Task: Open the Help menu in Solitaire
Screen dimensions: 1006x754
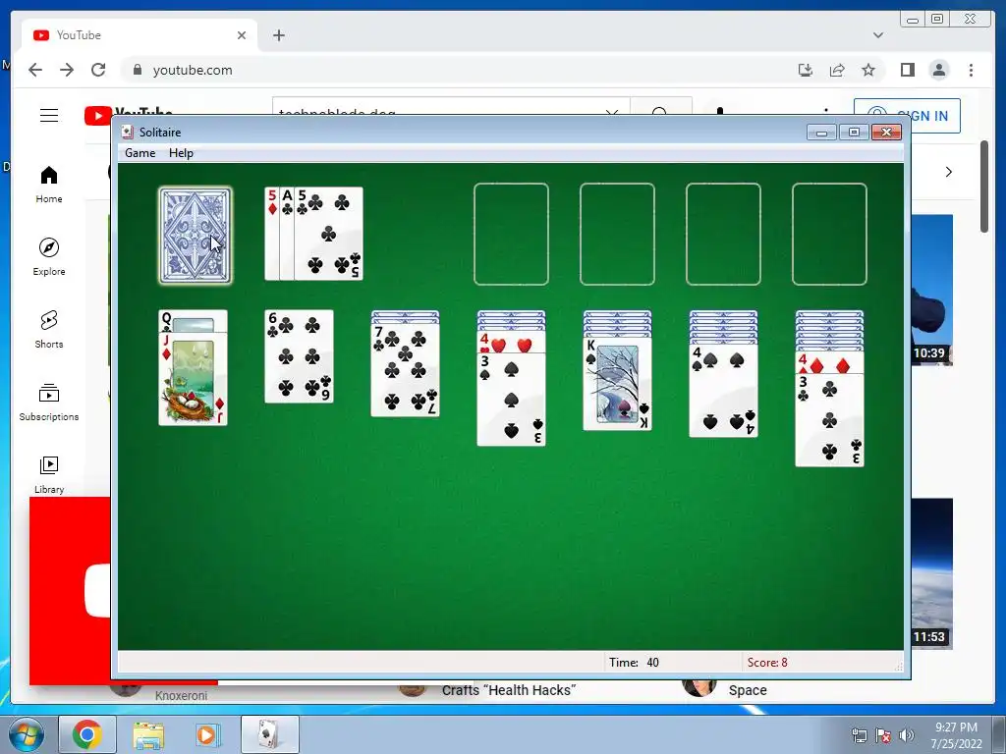Action: tap(181, 153)
